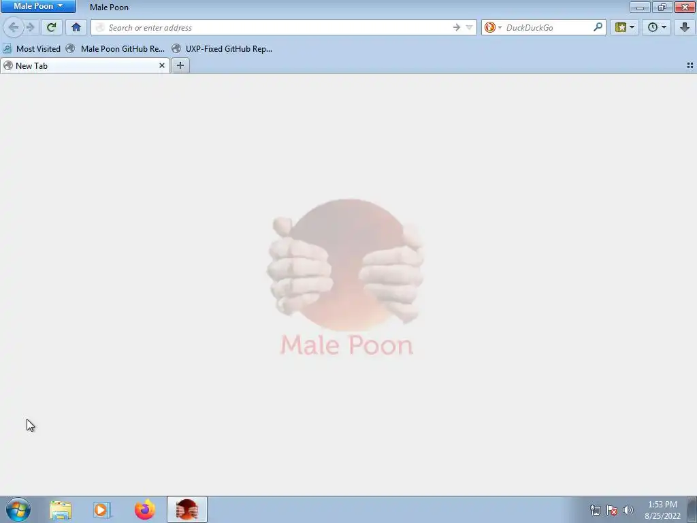Launch Windows Media Player from the taskbar

(x=102, y=510)
